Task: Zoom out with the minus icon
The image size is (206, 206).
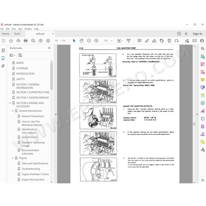Action: click(x=89, y=41)
